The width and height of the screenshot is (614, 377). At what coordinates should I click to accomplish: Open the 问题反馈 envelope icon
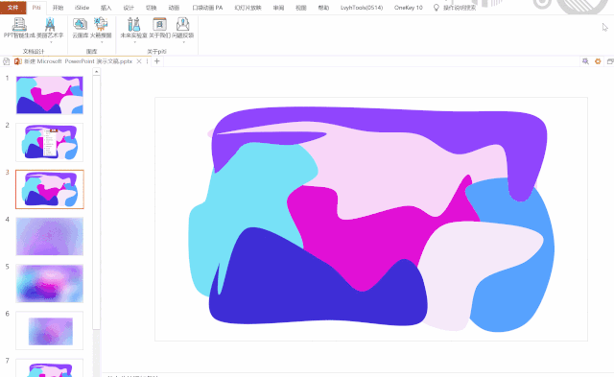[183, 24]
